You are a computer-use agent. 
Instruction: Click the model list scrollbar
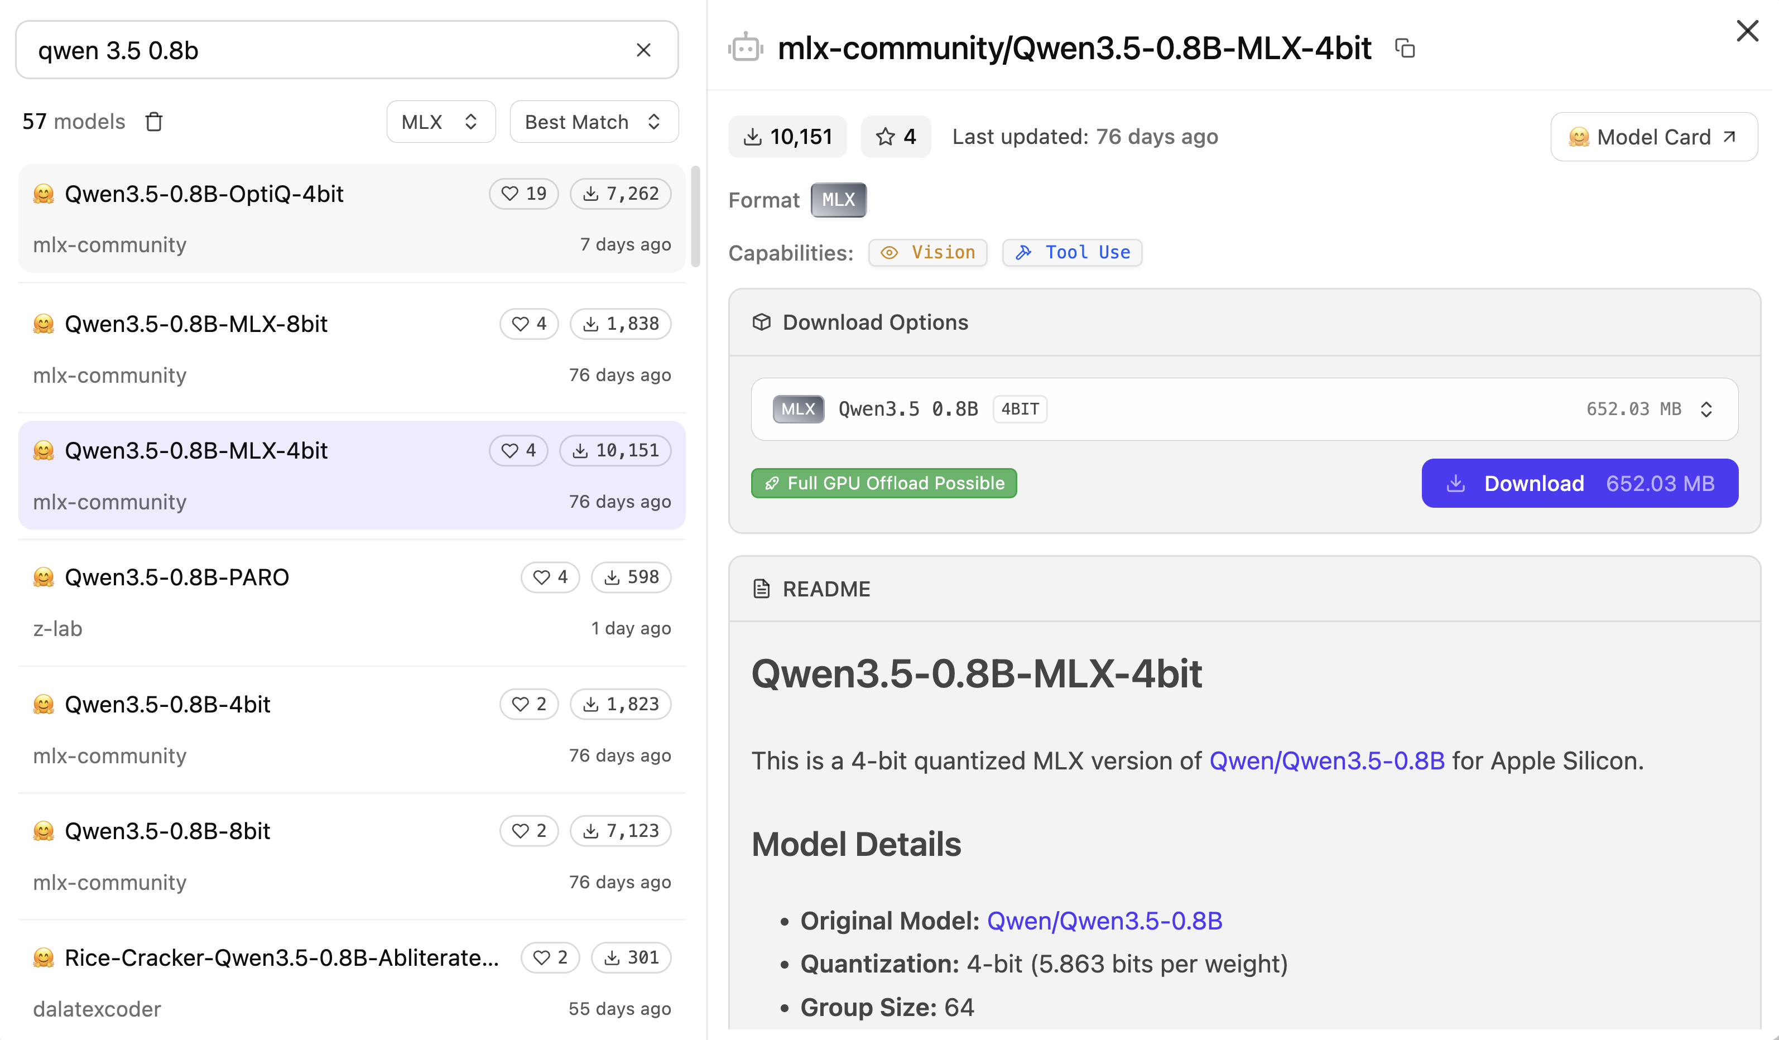point(695,216)
